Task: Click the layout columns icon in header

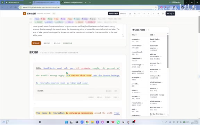Action: click(x=135, y=14)
